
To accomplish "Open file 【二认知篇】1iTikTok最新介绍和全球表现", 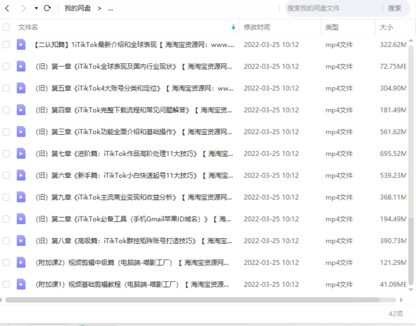I will click(134, 44).
